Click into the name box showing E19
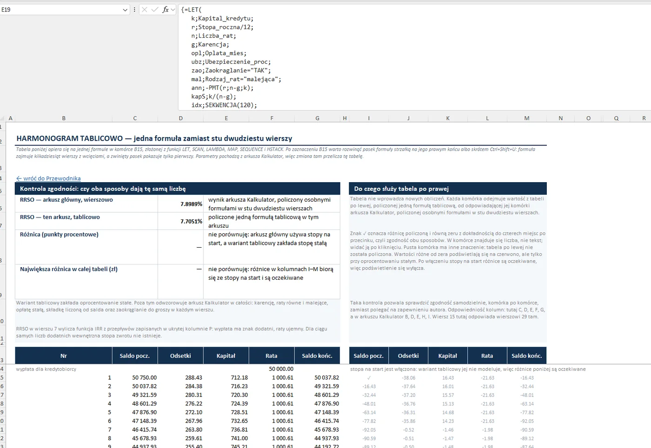Screen dimensions: 651x448 (x=60, y=9)
